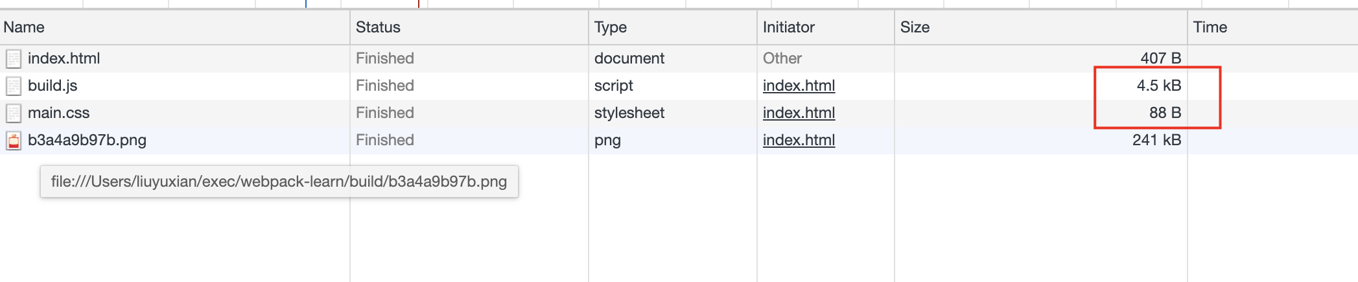Select the b3a4a9b97b.png request row
Image resolution: width=1358 pixels, height=282 pixels.
(679, 140)
